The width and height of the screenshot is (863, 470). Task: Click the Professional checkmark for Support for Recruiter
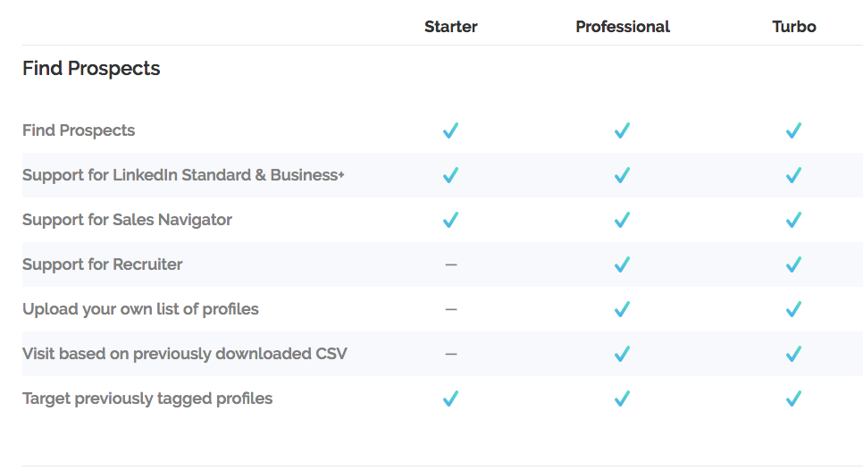(x=623, y=264)
